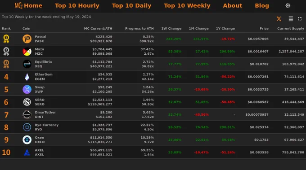Viewport: 306px width, 170px height.
Task: Click the rank number 7
Action: [6, 115]
